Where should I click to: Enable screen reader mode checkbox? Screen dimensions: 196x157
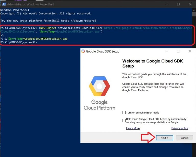(x=124, y=112)
